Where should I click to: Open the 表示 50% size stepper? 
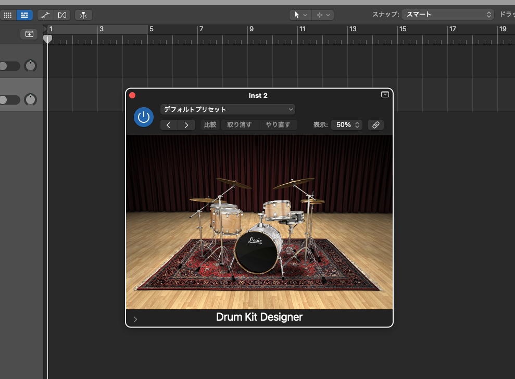pos(347,125)
